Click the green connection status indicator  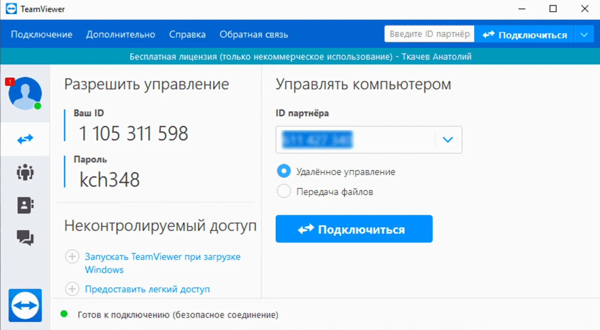pos(64,314)
